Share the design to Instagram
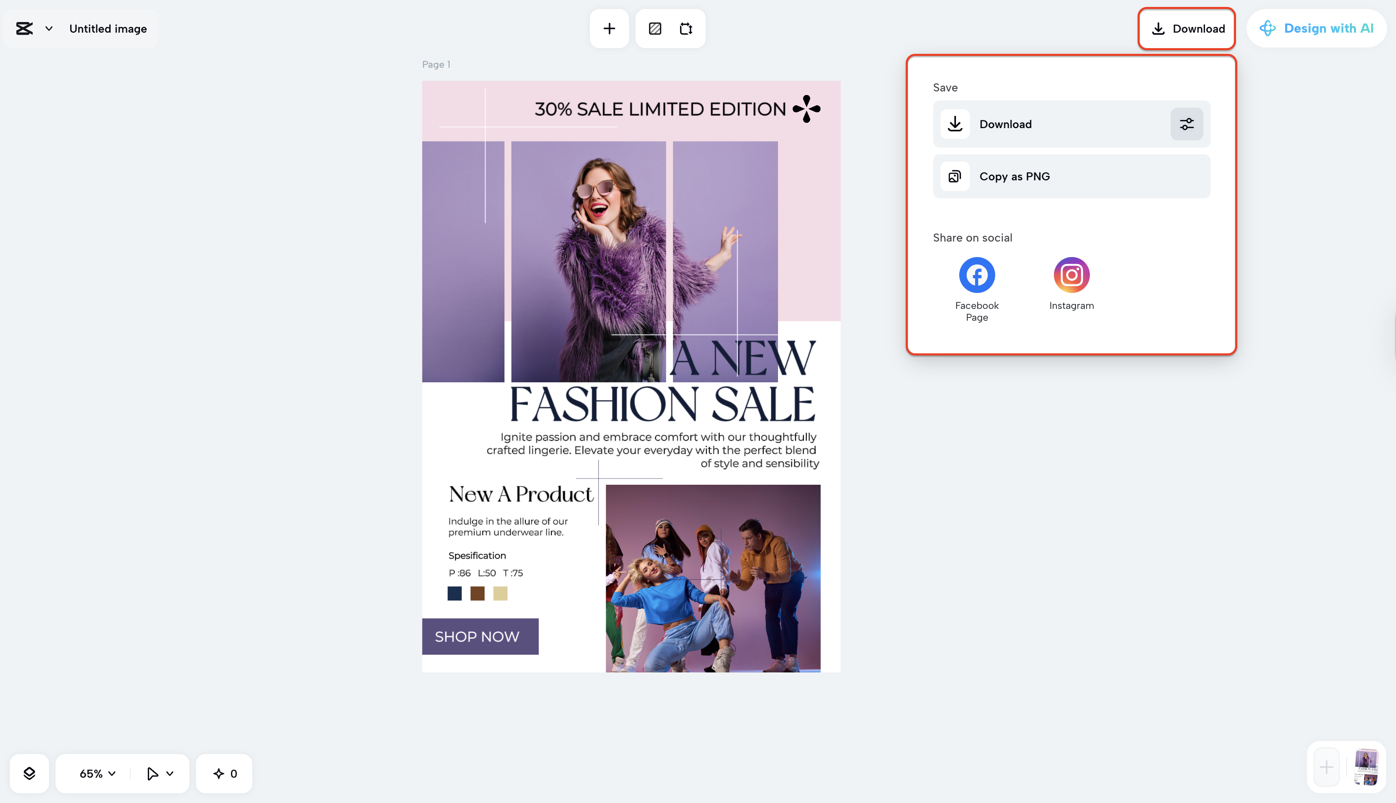The height and width of the screenshot is (803, 1396). point(1071,274)
